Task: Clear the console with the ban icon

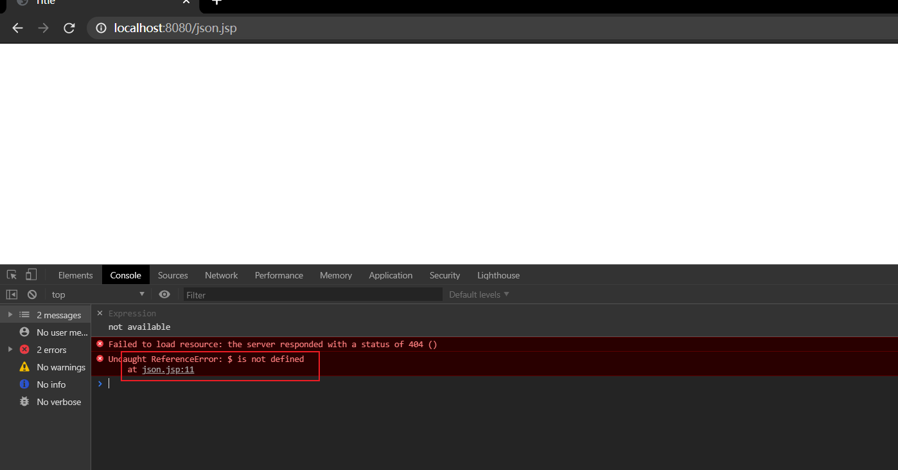Action: (x=32, y=294)
